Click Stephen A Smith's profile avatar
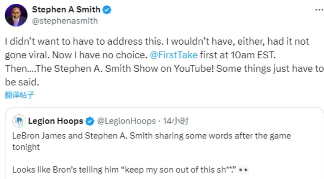Image resolution: width=324 pixels, height=179 pixels. tap(16, 15)
